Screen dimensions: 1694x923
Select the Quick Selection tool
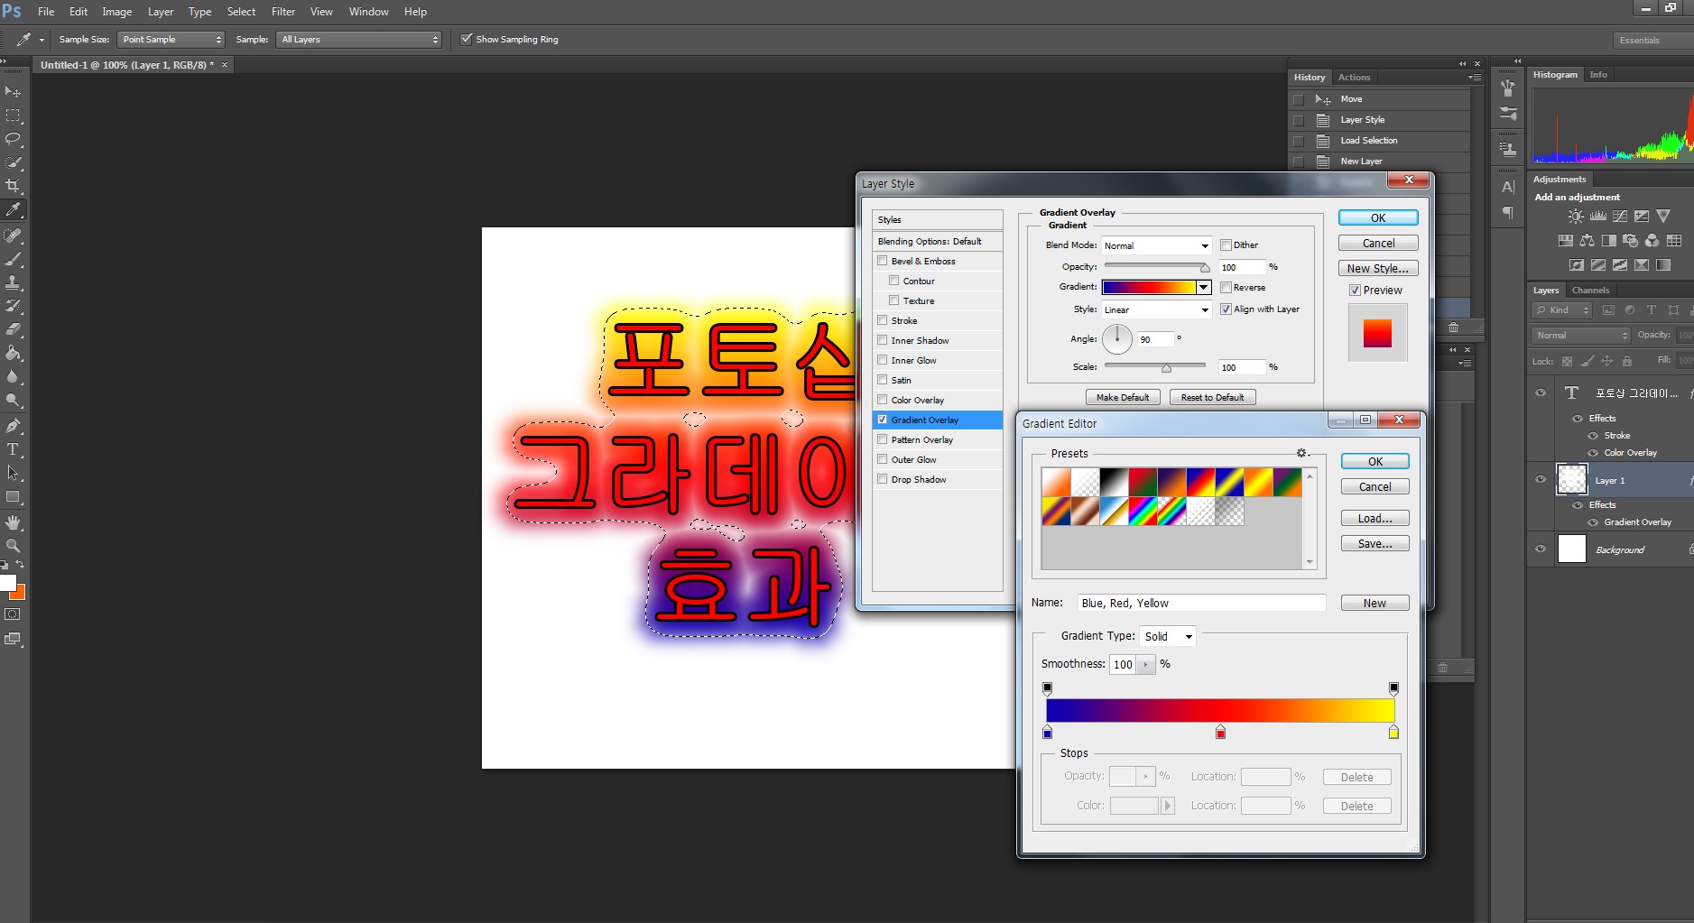pyautogui.click(x=13, y=162)
